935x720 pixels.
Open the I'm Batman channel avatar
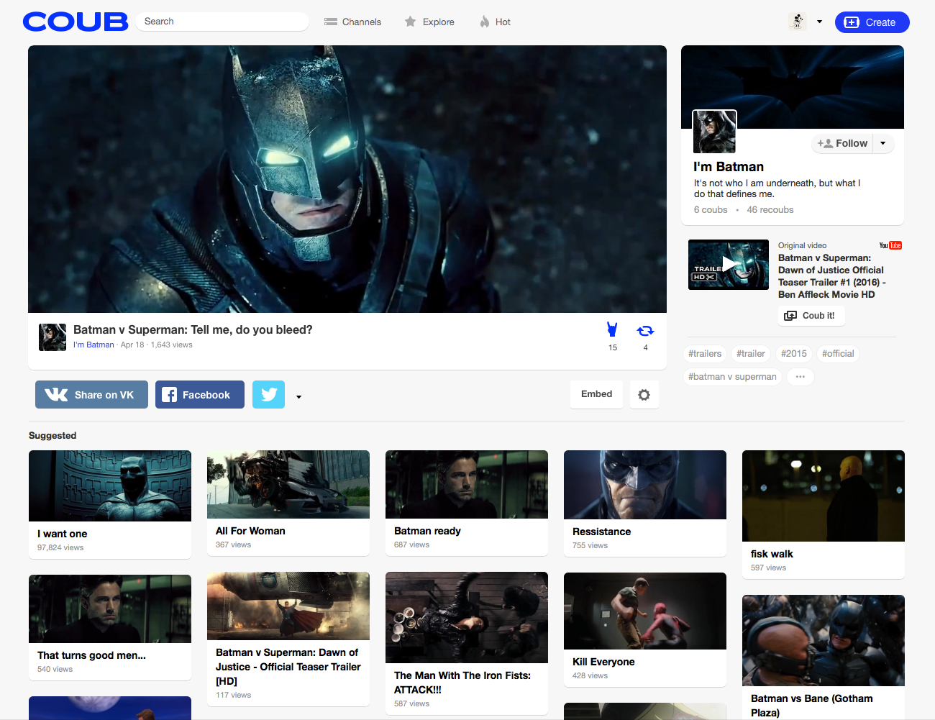[714, 132]
